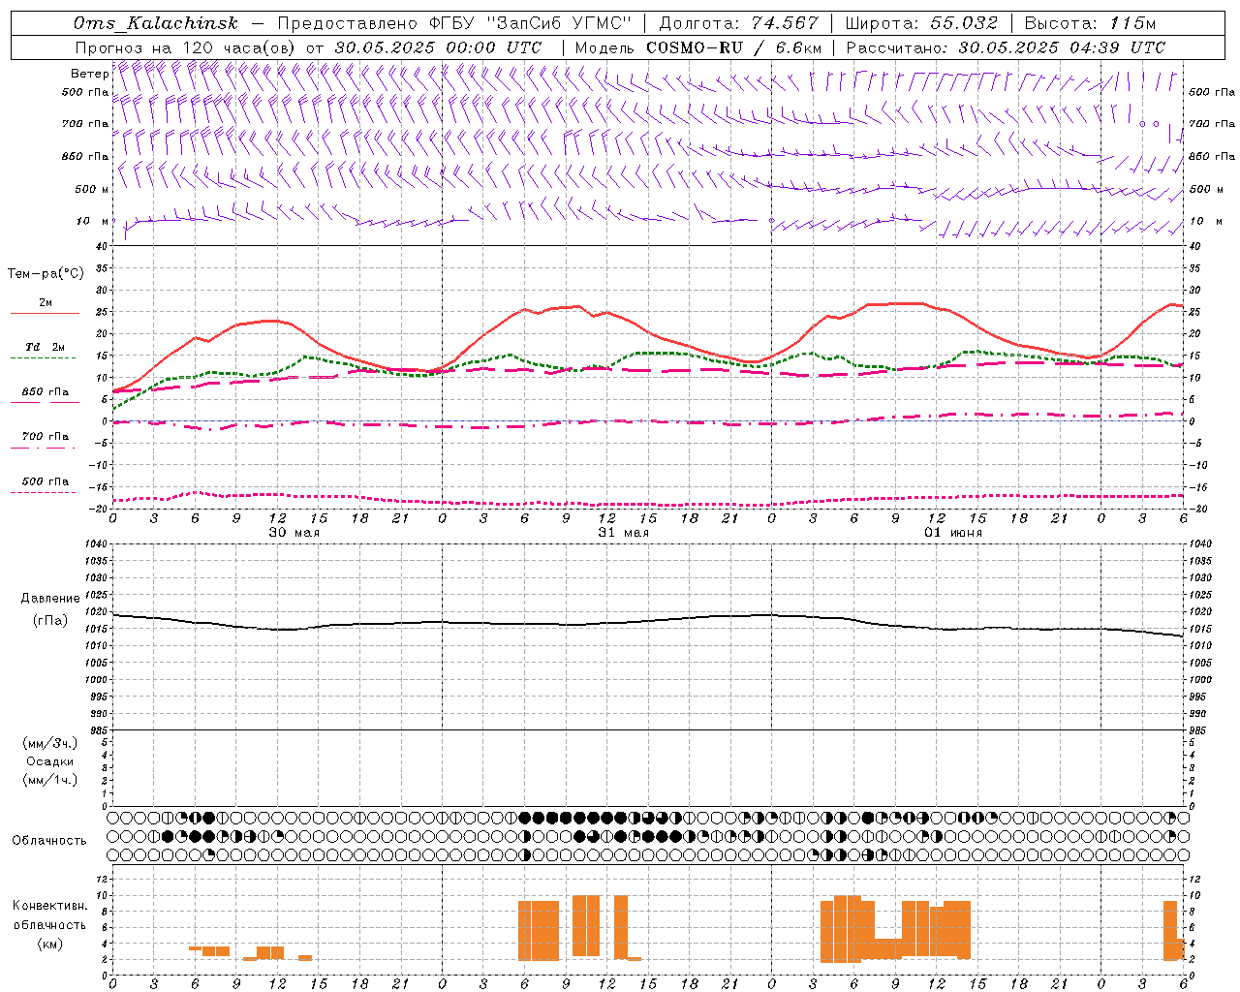Screen dimensions: 1240x992
Task: Click the Ветер wind panel label
Action: 89,74
